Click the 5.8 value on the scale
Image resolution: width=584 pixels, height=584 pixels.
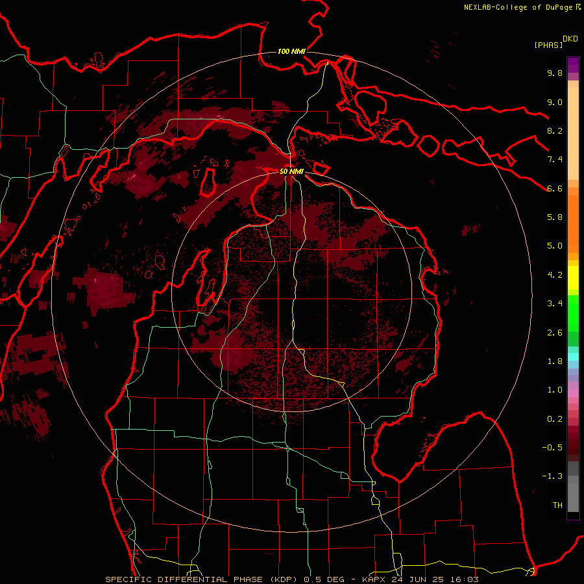tap(555, 217)
